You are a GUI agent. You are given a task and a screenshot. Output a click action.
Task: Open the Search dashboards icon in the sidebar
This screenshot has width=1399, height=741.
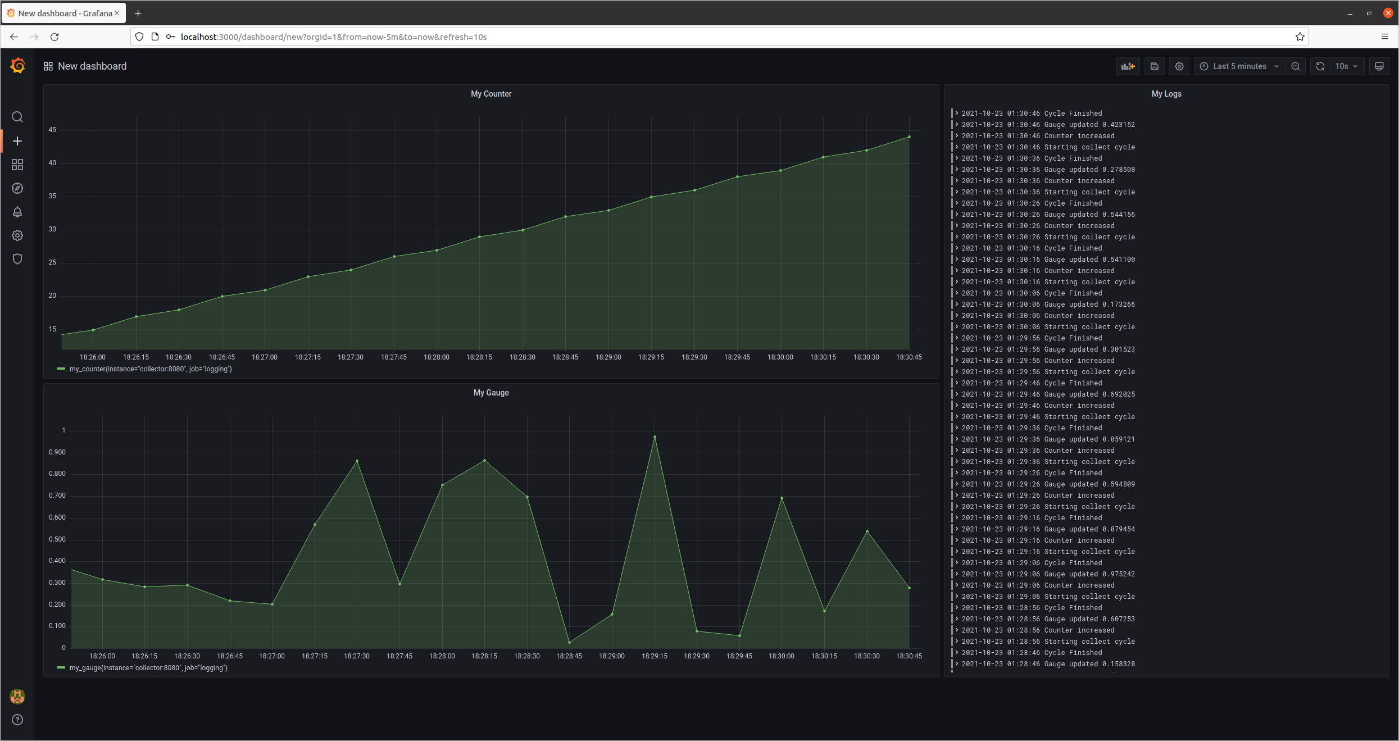tap(17, 117)
